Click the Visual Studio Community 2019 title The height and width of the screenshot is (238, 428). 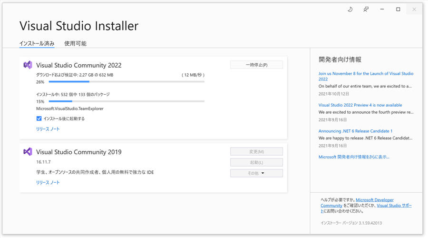79,152
